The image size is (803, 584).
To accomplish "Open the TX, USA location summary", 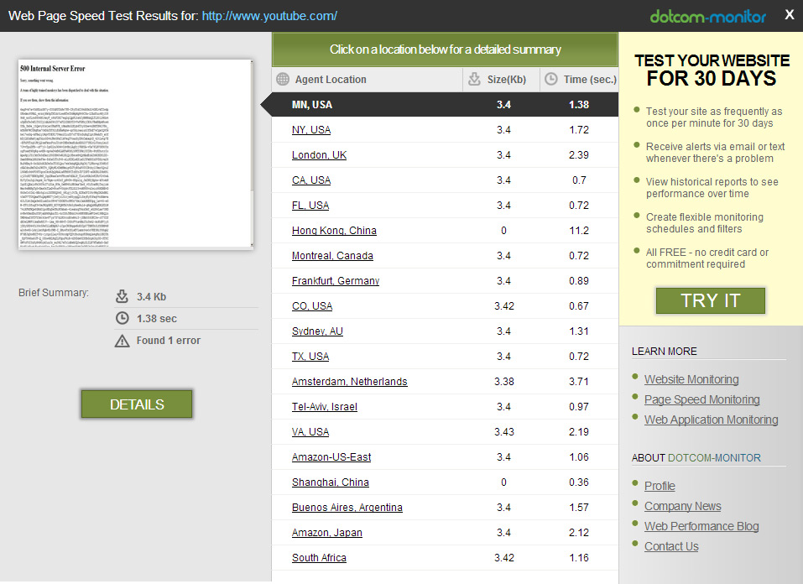I will point(310,356).
